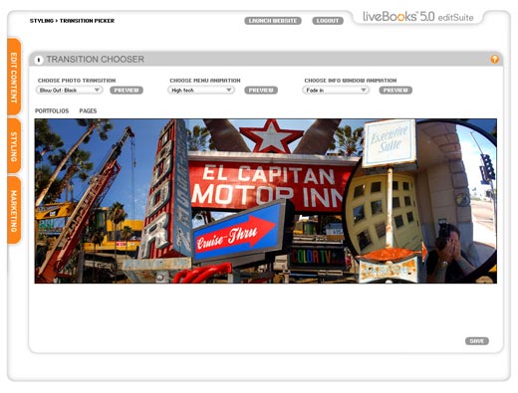Click the El Capitan Motor Inn preview image
Screen dimensions: 518x393
coord(266,201)
